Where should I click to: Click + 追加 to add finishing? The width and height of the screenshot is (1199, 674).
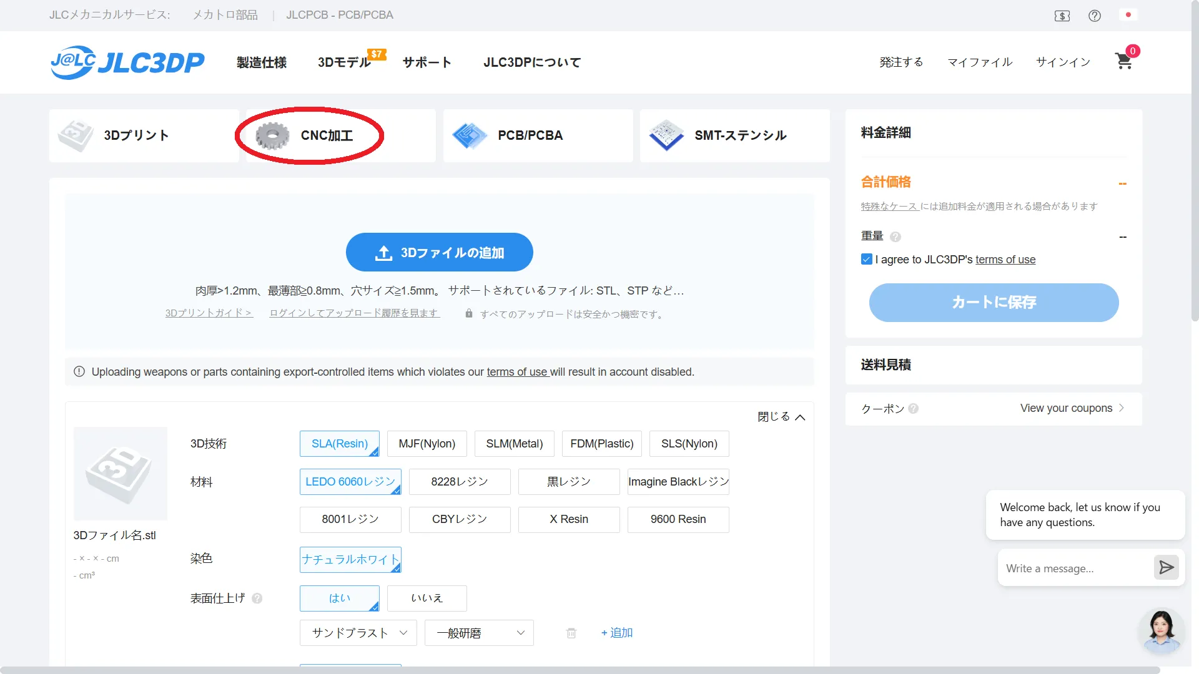[617, 633]
